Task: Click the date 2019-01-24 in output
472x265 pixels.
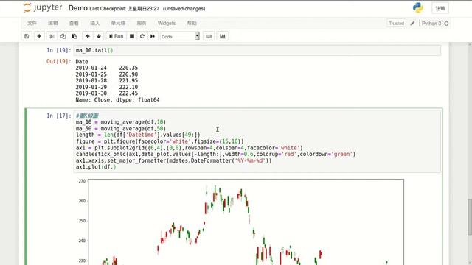Action: click(91, 68)
